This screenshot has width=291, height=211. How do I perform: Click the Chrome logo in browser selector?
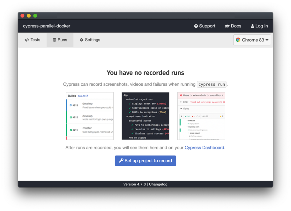[238, 40]
